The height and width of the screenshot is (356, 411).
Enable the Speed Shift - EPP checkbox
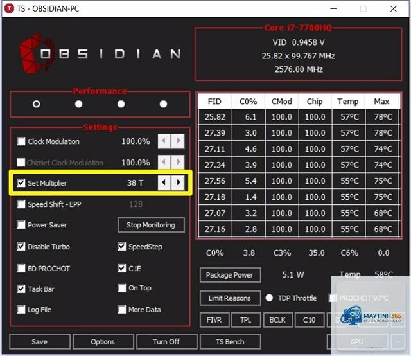point(21,204)
